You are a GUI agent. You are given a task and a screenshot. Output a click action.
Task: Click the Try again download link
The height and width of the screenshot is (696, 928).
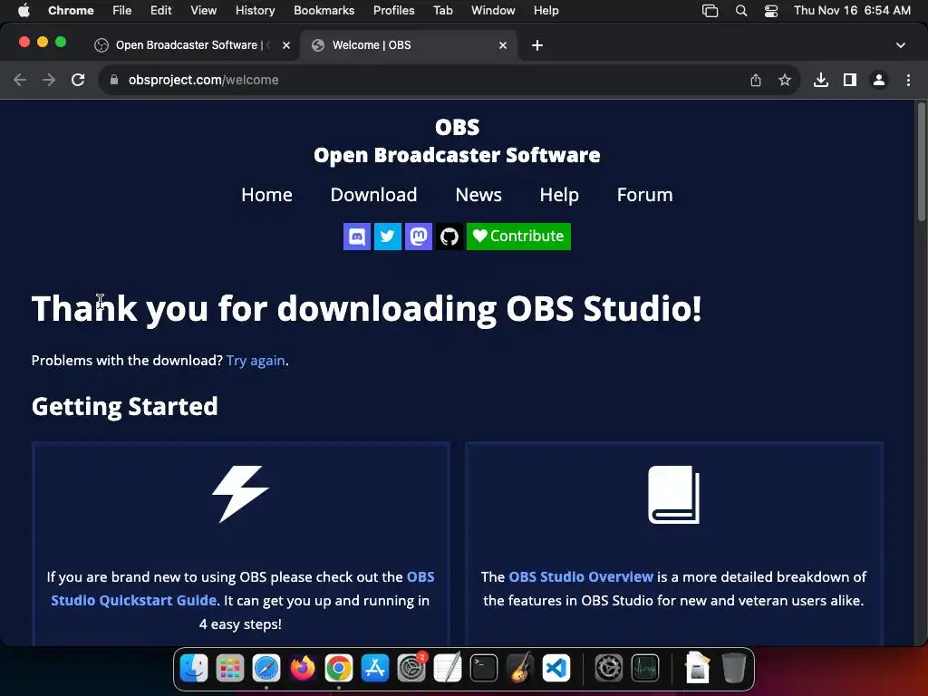coord(256,361)
